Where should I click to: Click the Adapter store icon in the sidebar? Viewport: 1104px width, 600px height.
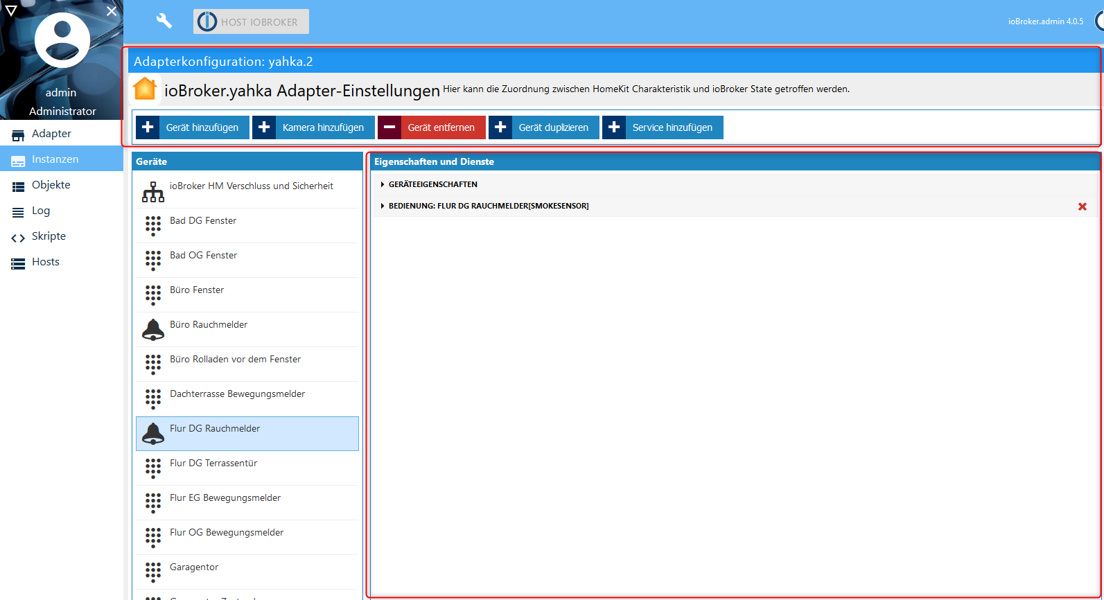18,134
